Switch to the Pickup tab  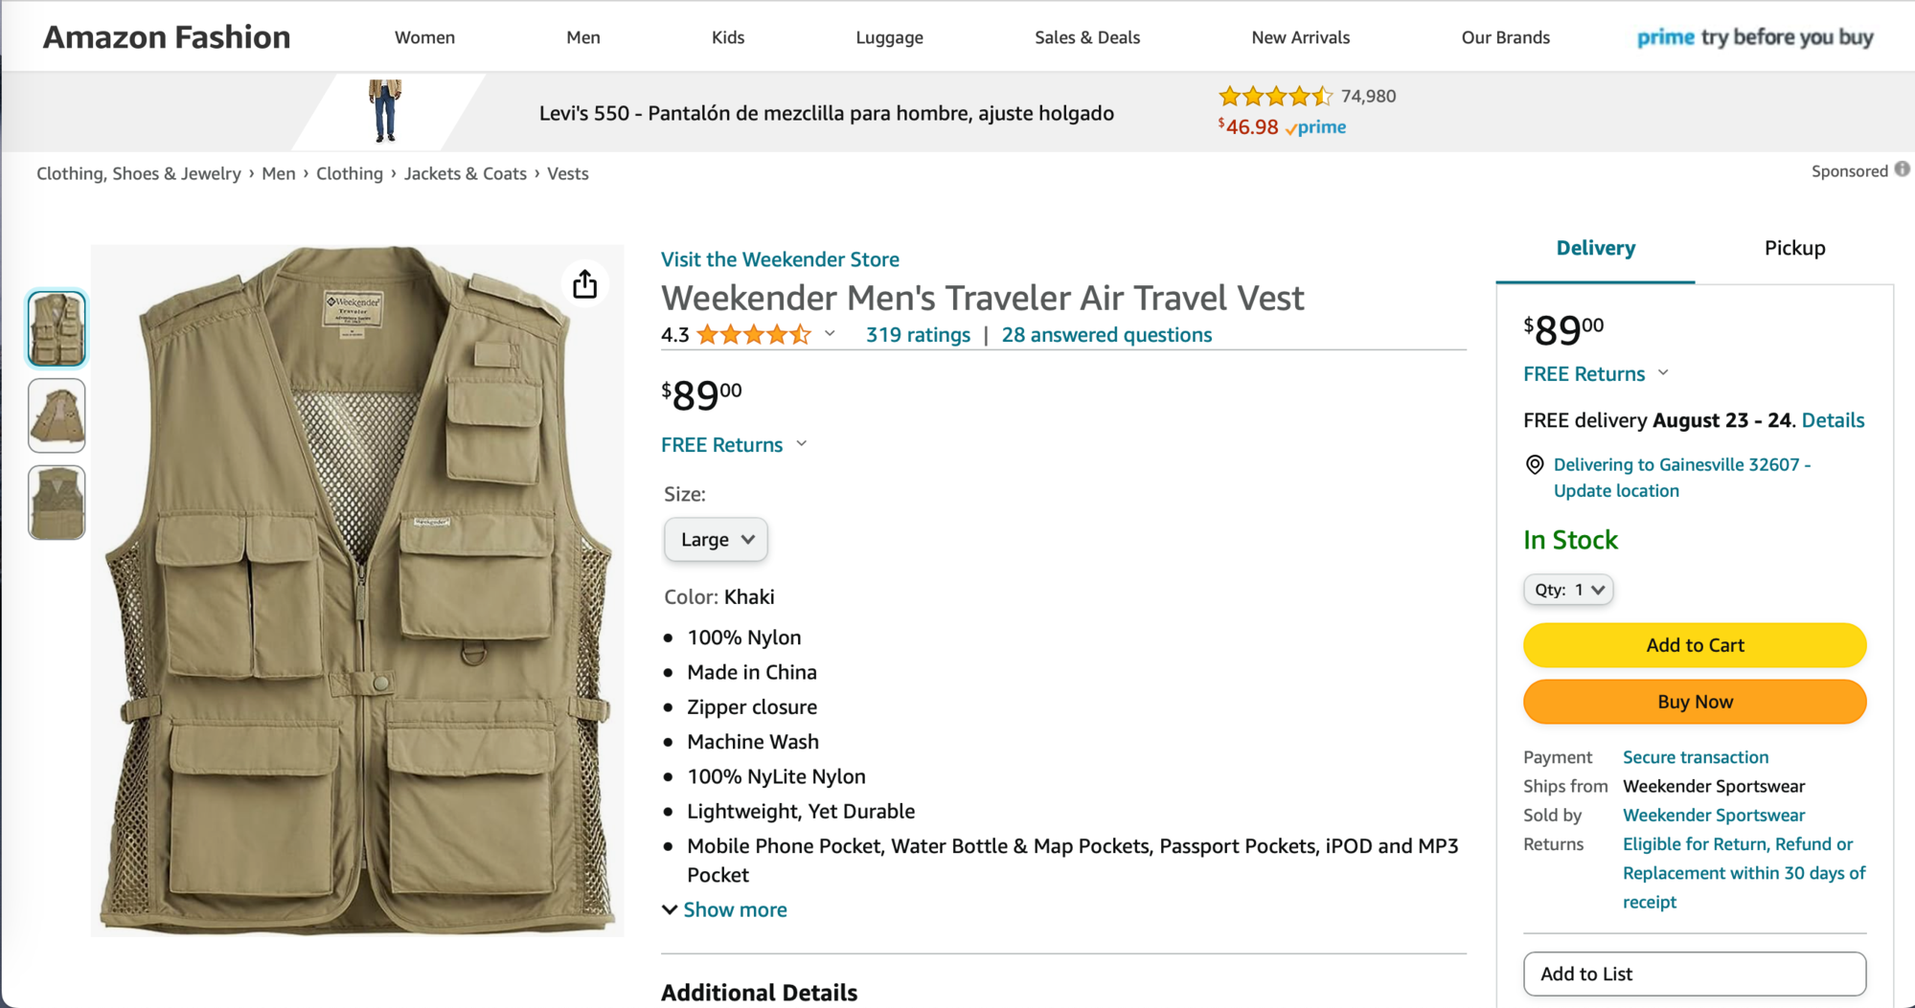tap(1794, 248)
